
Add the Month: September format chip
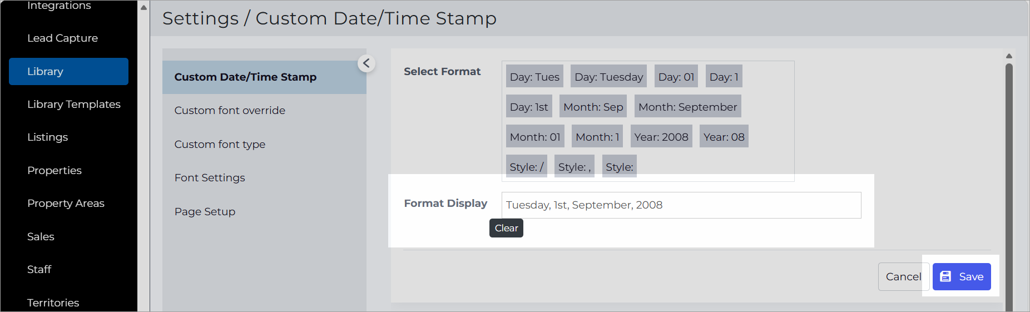click(687, 107)
